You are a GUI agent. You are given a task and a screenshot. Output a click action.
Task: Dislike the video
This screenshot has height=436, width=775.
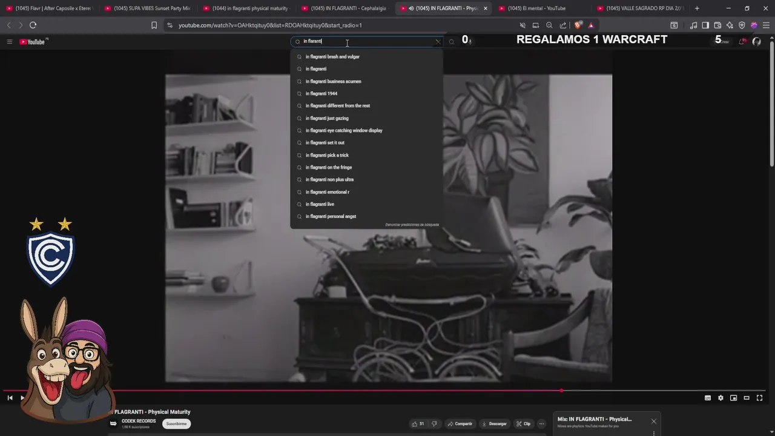[x=434, y=424]
